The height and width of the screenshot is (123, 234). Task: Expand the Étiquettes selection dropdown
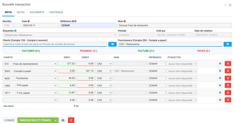tap(60, 35)
